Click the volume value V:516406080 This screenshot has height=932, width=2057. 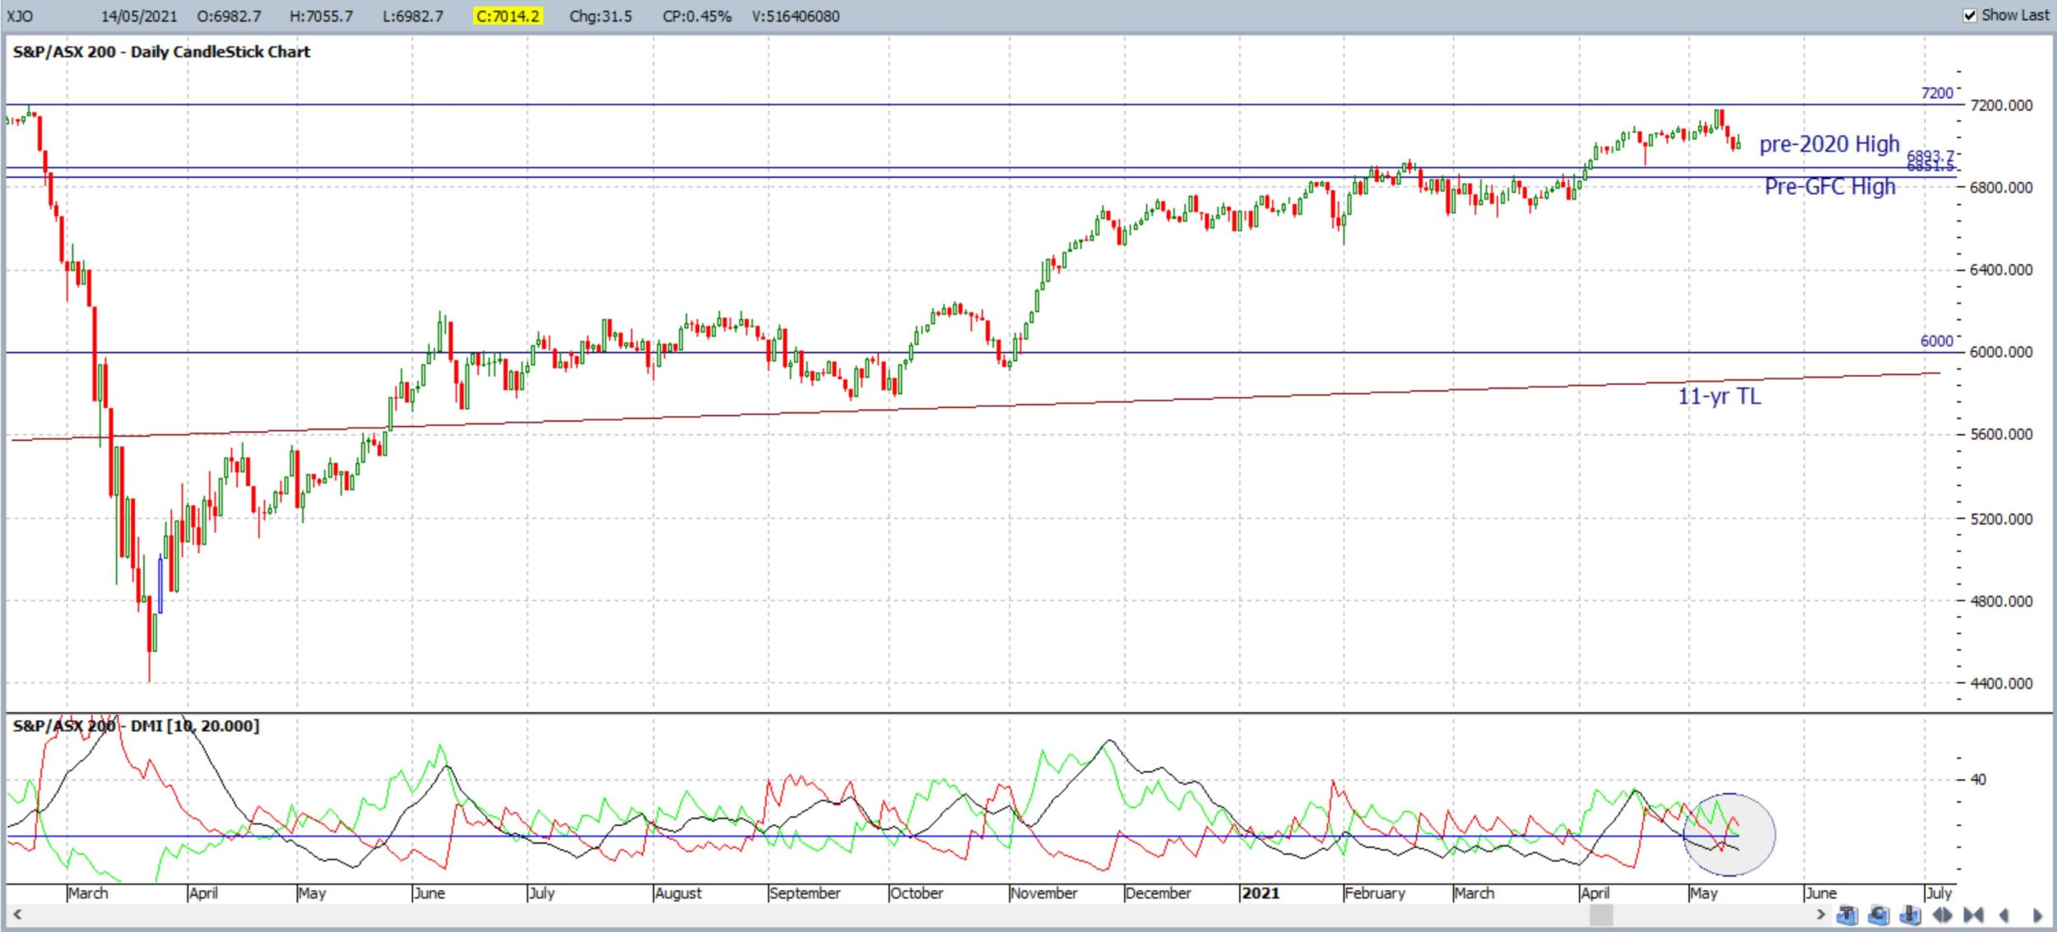[796, 16]
